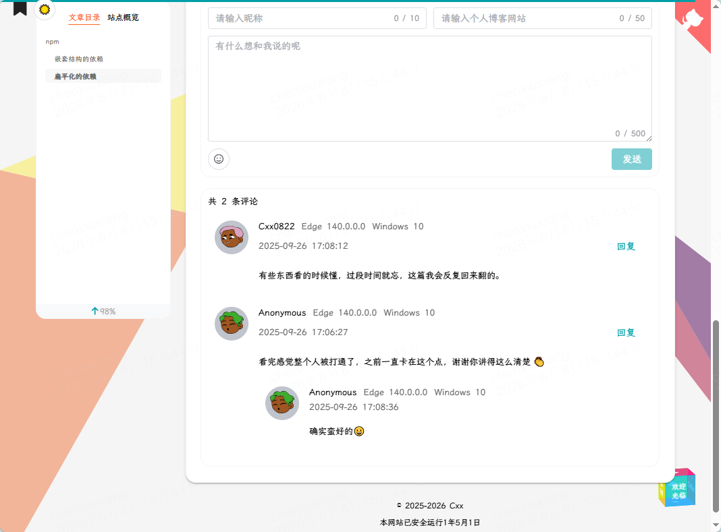
Task: Reply to Anonymous comment via 回复
Action: 626,332
